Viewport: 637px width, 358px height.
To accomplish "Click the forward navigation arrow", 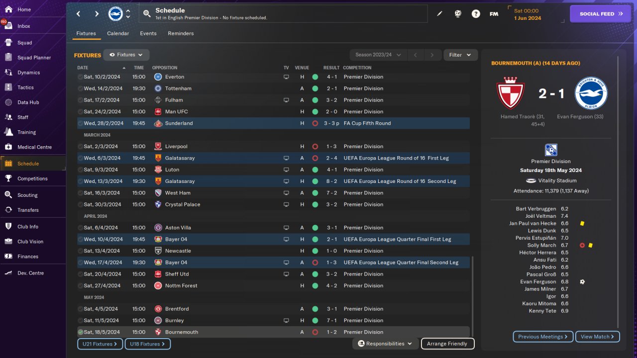I will tap(97, 14).
